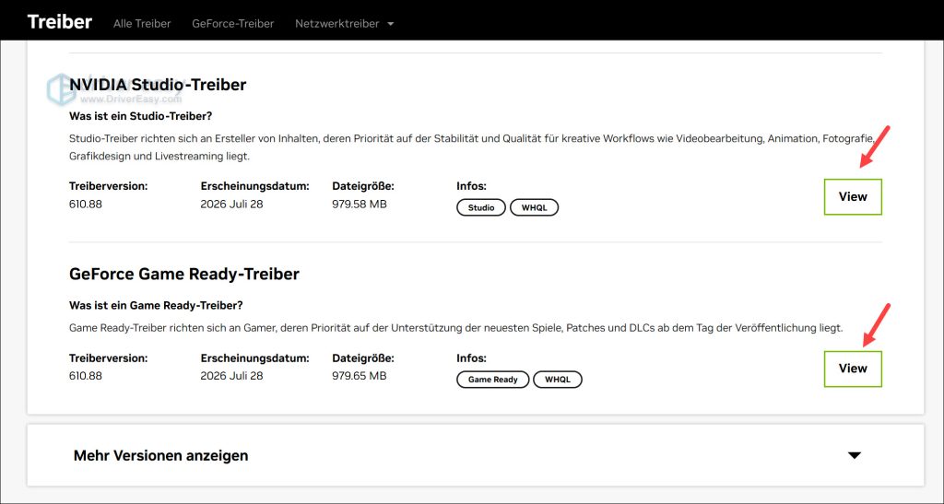Click the Game Ready-Treiber description paragraph
944x504 pixels.
point(455,328)
